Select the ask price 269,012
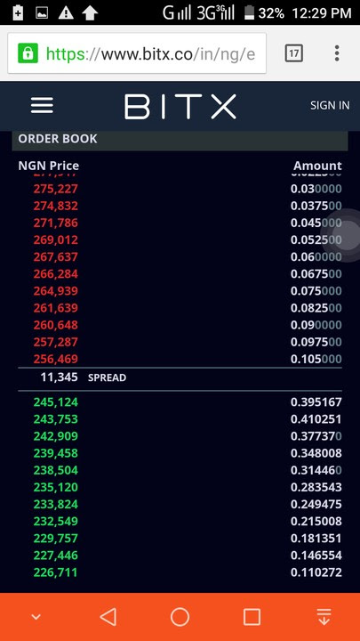360x641 pixels. pos(55,240)
